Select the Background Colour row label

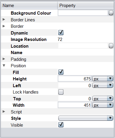click(x=31, y=13)
